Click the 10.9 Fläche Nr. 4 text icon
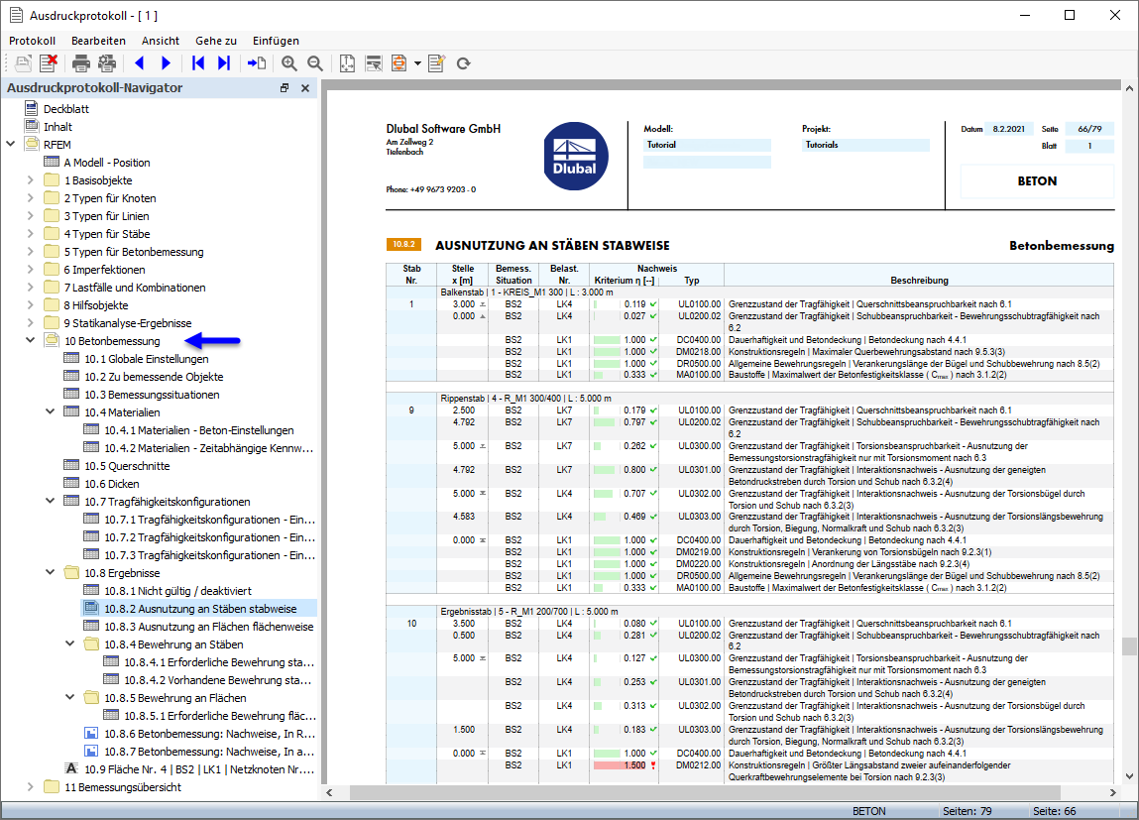Viewport: 1139px width, 820px height. click(71, 768)
